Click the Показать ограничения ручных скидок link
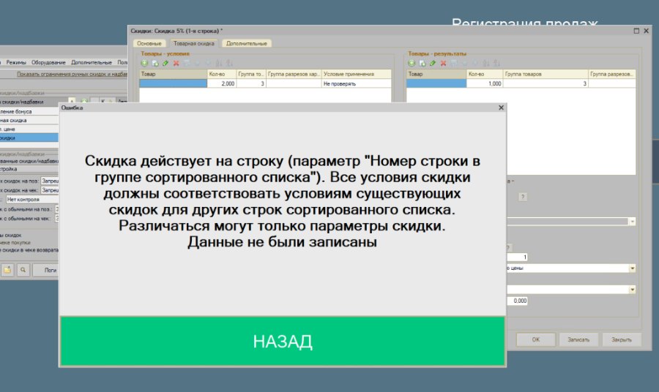Viewport: 659px width, 392px height. (x=72, y=74)
